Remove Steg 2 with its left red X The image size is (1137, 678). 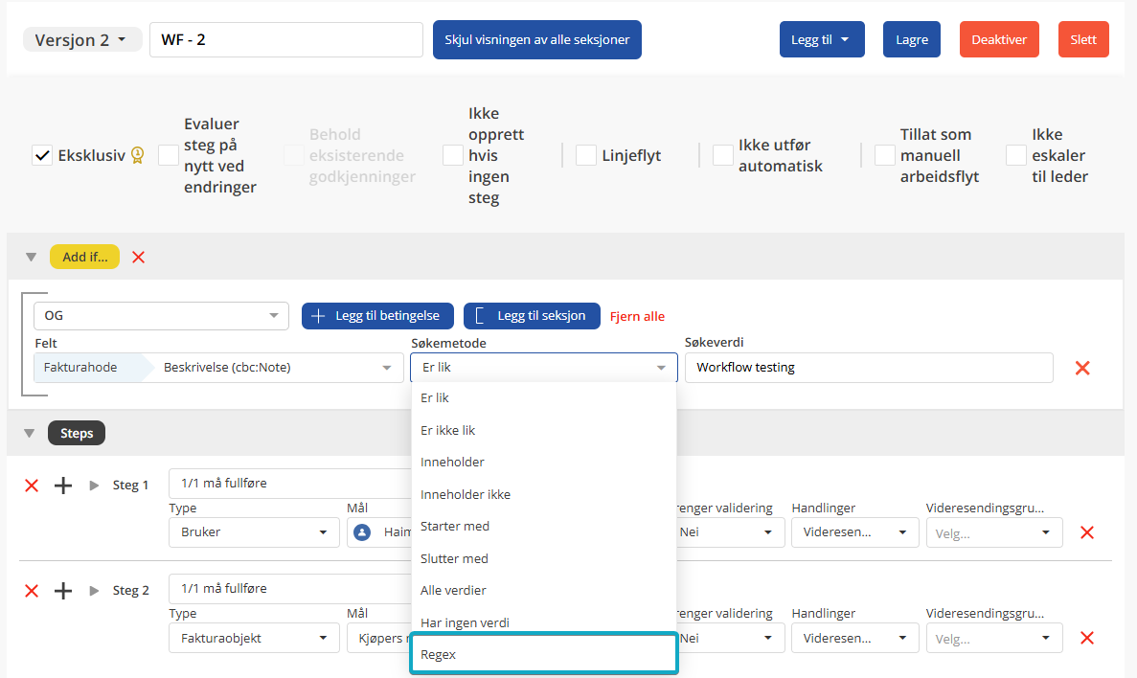tap(32, 591)
